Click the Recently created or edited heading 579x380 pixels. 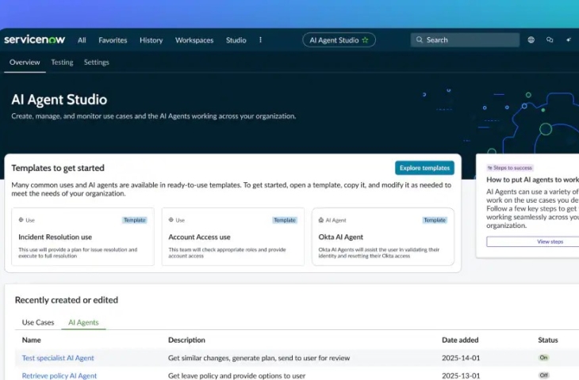67,300
